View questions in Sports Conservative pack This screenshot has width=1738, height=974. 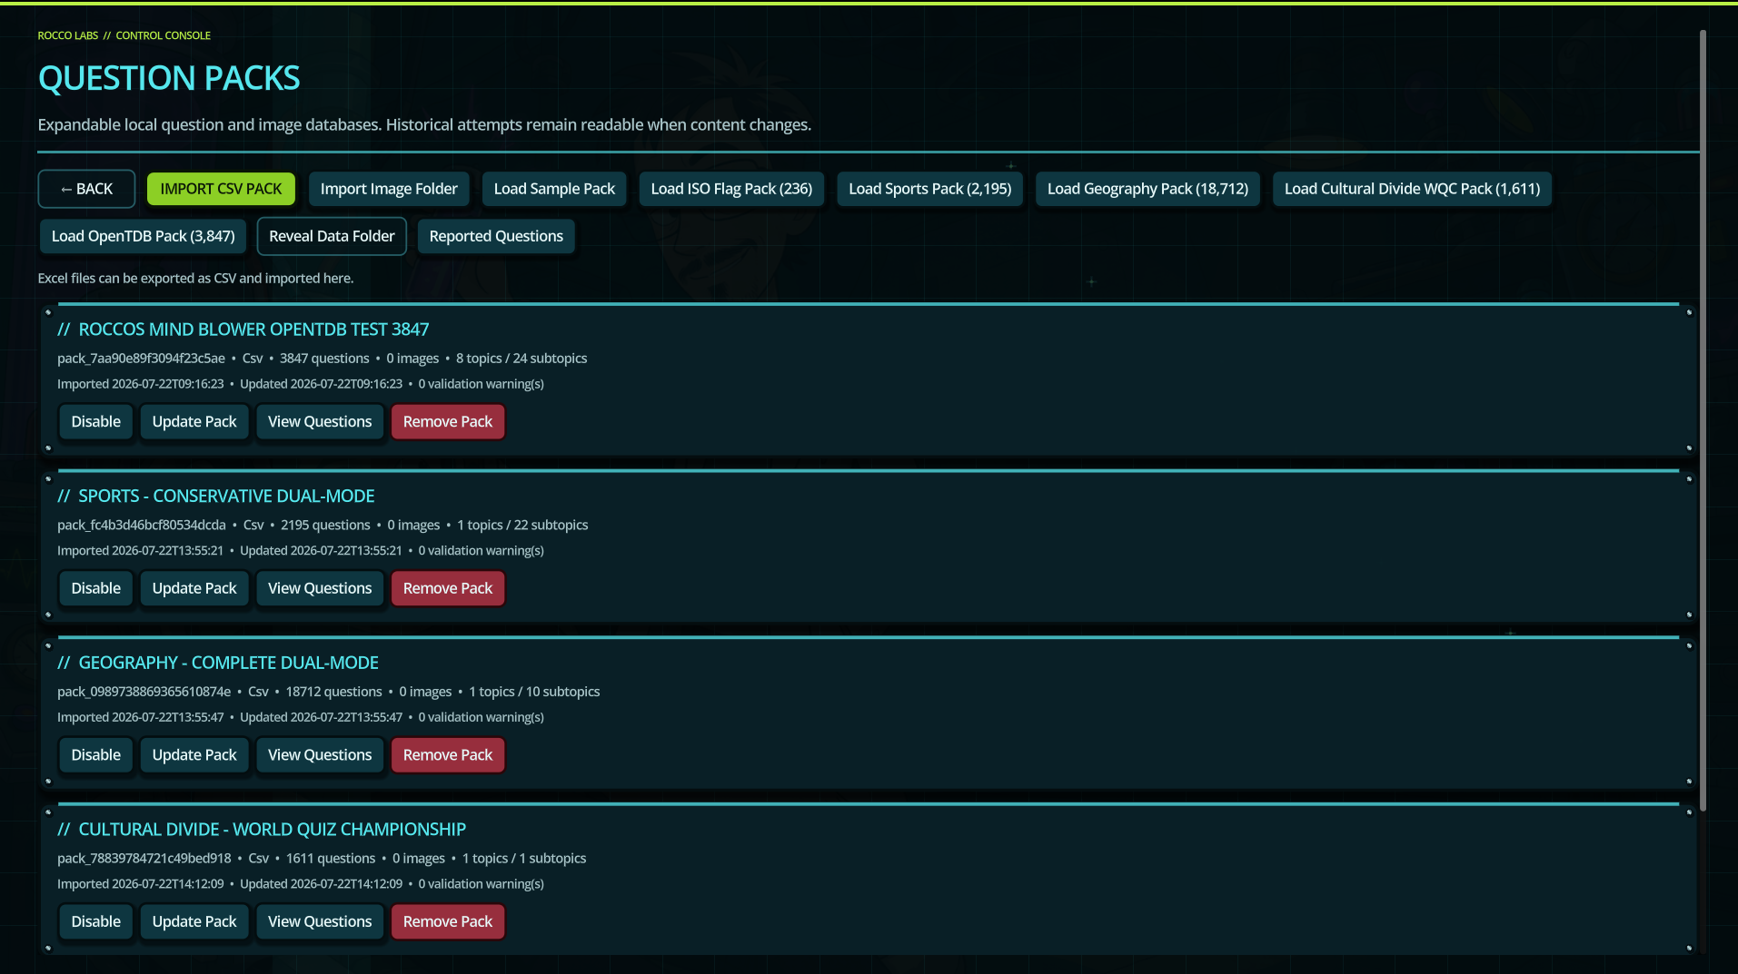pos(320,588)
